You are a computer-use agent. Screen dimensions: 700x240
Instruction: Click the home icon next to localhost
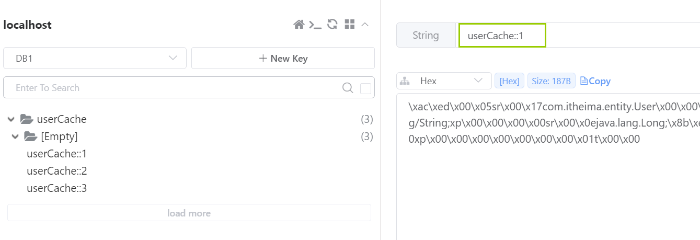(x=299, y=25)
